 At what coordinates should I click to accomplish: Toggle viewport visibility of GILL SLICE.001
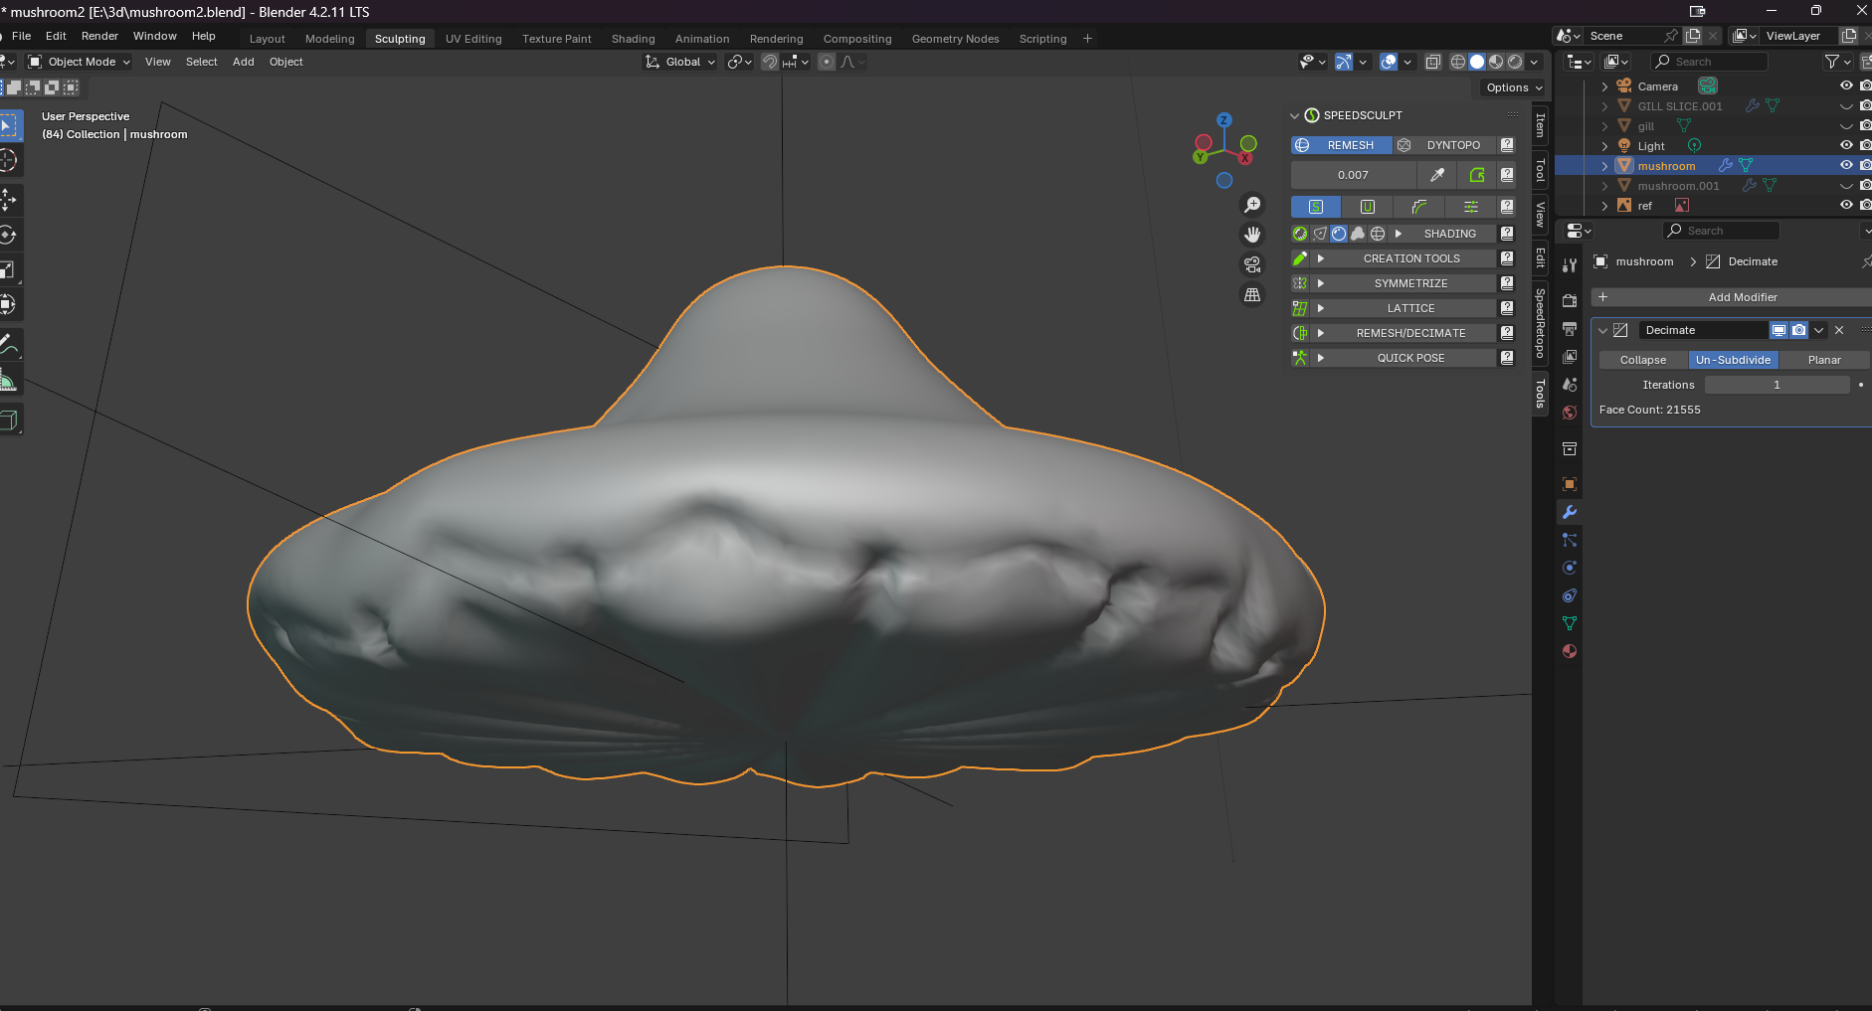point(1846,105)
